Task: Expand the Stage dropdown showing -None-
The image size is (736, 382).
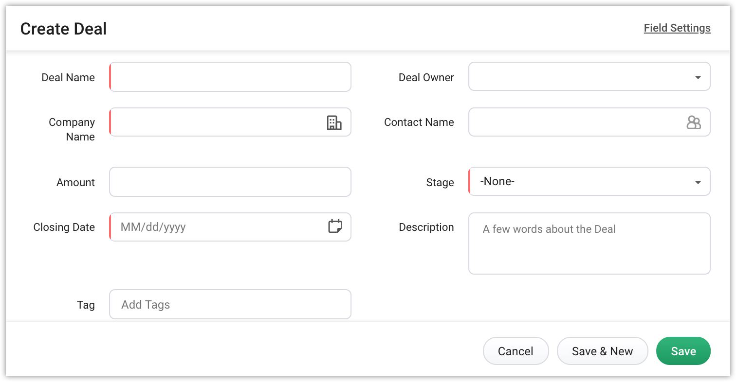Action: click(x=589, y=182)
